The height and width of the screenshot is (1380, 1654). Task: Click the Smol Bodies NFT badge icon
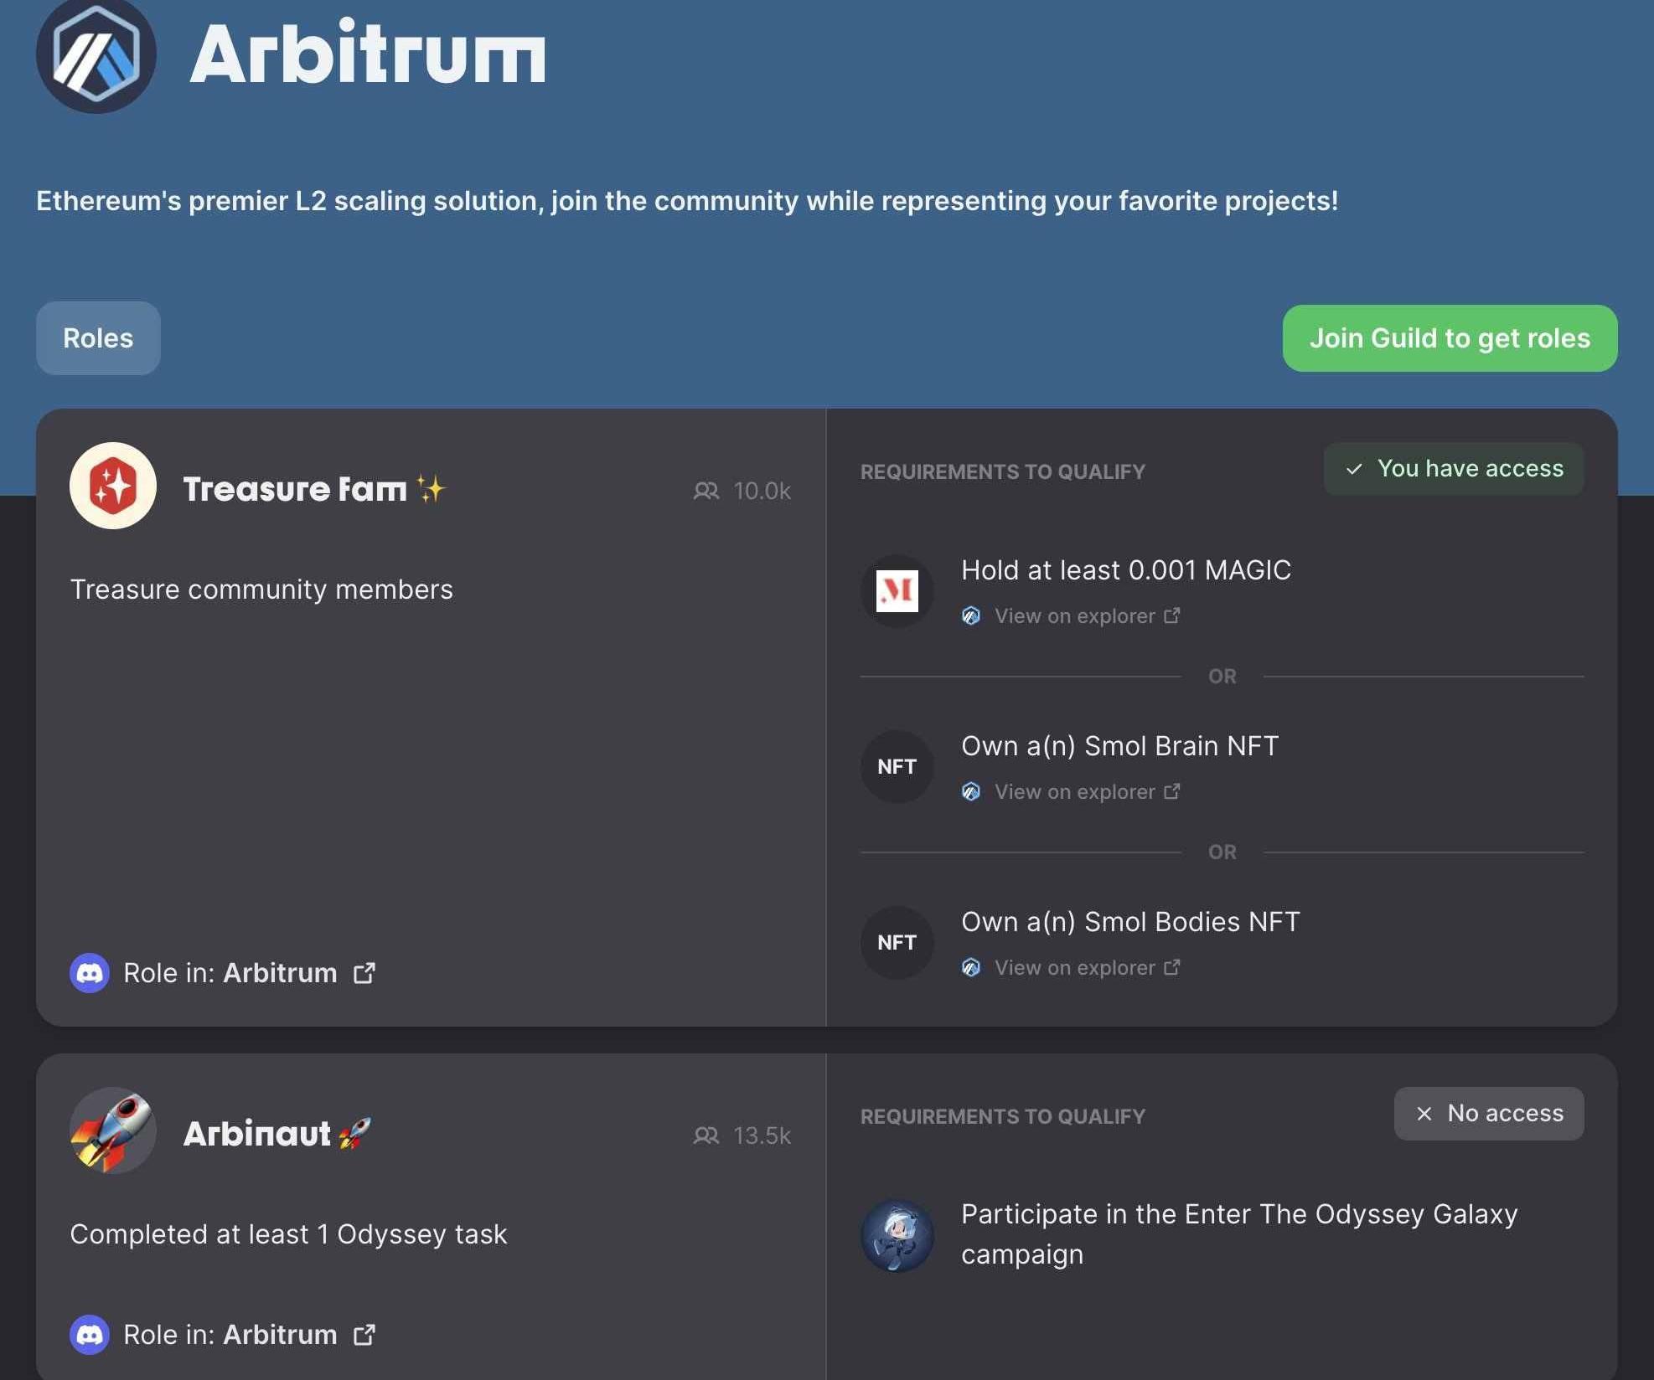pos(897,943)
